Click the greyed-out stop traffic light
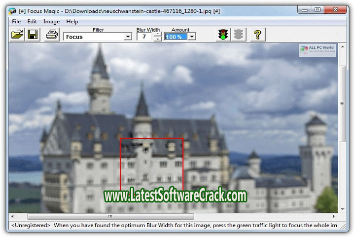 click(239, 35)
